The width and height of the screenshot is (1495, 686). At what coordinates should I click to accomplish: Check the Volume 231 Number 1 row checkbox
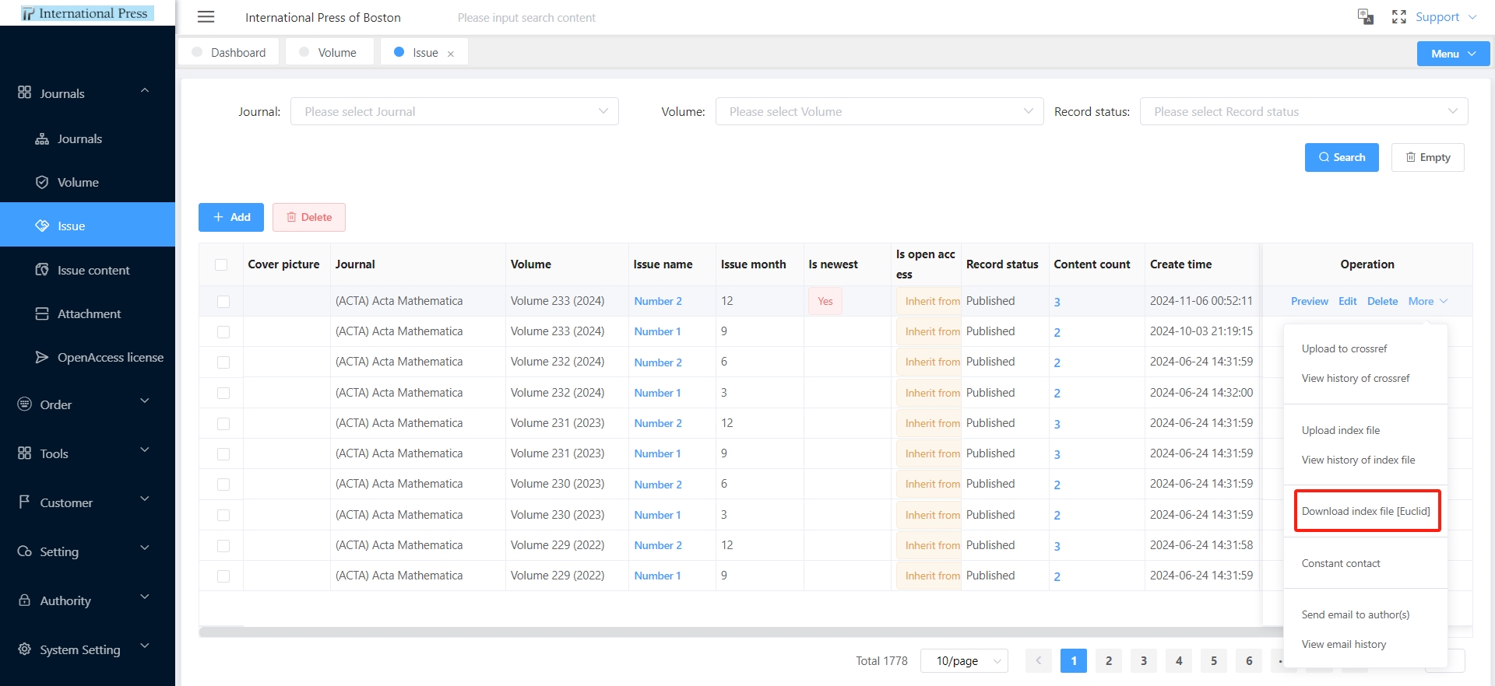tap(223, 454)
